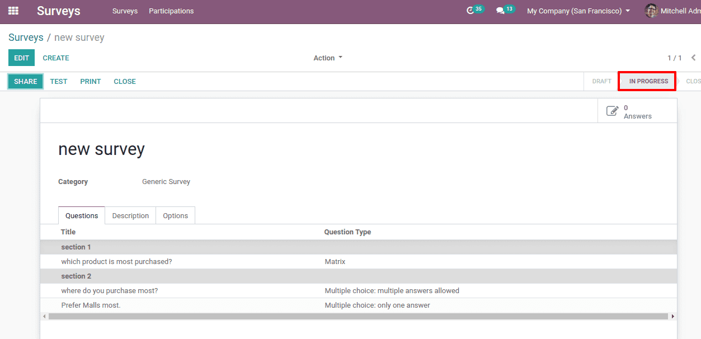Open the 'section 1' row
The height and width of the screenshot is (339, 701).
[x=358, y=247]
